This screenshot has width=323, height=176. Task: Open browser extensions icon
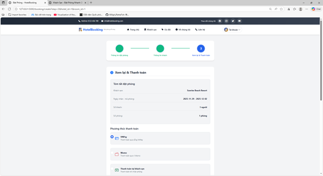[x=288, y=9]
